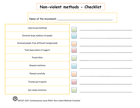Check the box beside Involved people from different backgrounds

pyautogui.click(x=74, y=44)
